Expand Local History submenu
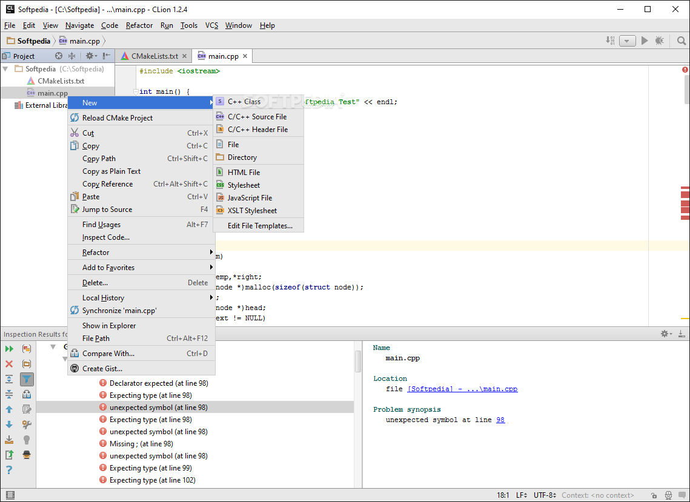This screenshot has width=690, height=502. pos(141,297)
